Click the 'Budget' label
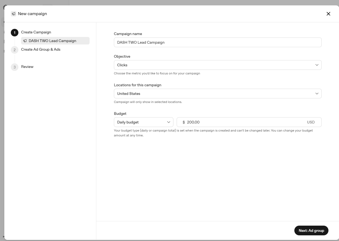The height and width of the screenshot is (241, 339). 120,113
